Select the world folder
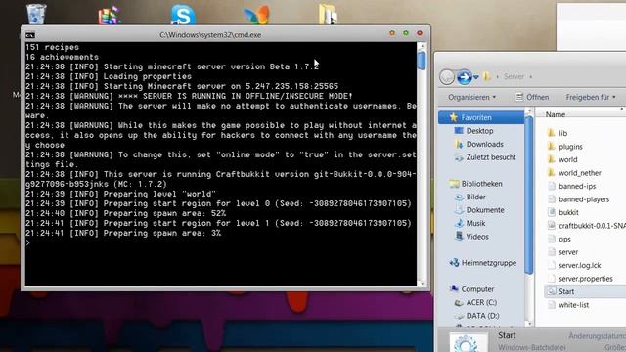 click(567, 159)
